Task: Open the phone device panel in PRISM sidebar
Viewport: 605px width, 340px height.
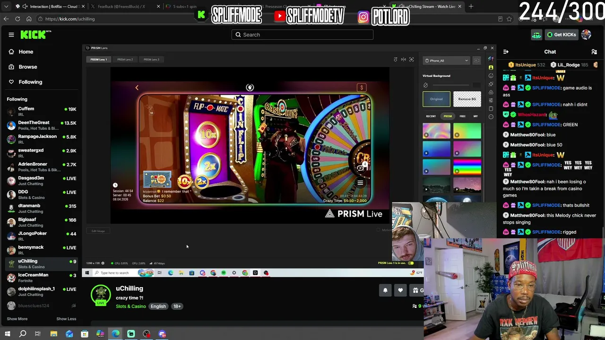Action: pos(491,109)
